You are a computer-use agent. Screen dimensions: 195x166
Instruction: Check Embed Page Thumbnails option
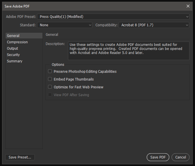(50, 79)
